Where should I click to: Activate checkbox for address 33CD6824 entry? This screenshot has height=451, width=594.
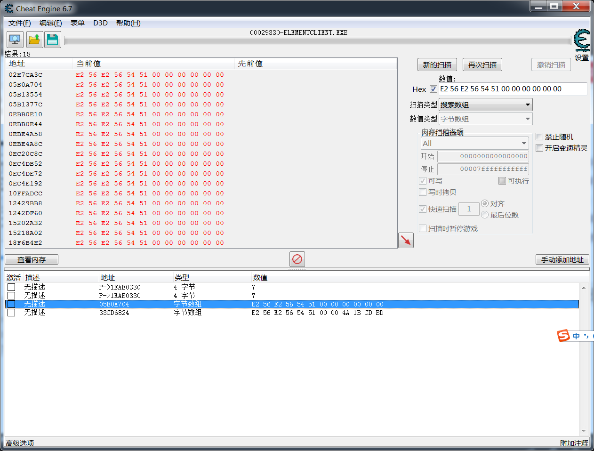coord(11,313)
